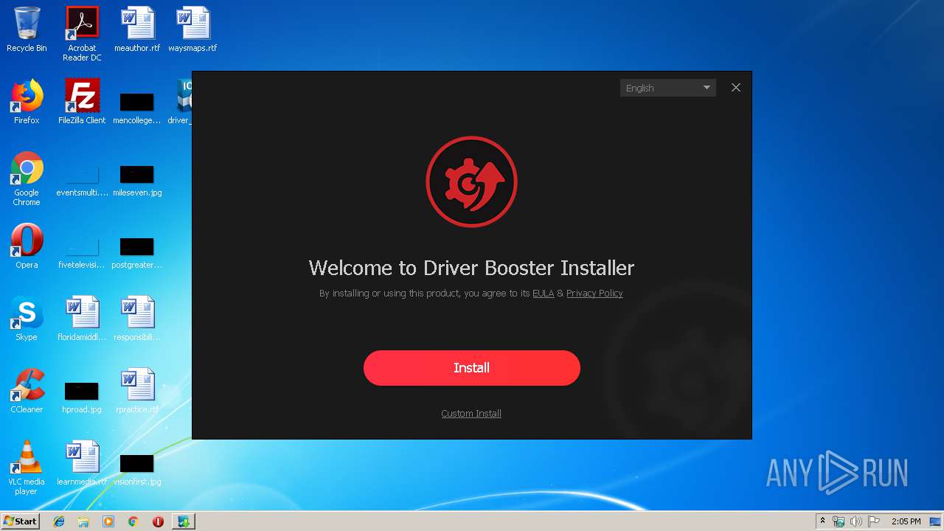Click the 2:05 PM taskbar clock
This screenshot has height=531, width=944.
tap(906, 521)
